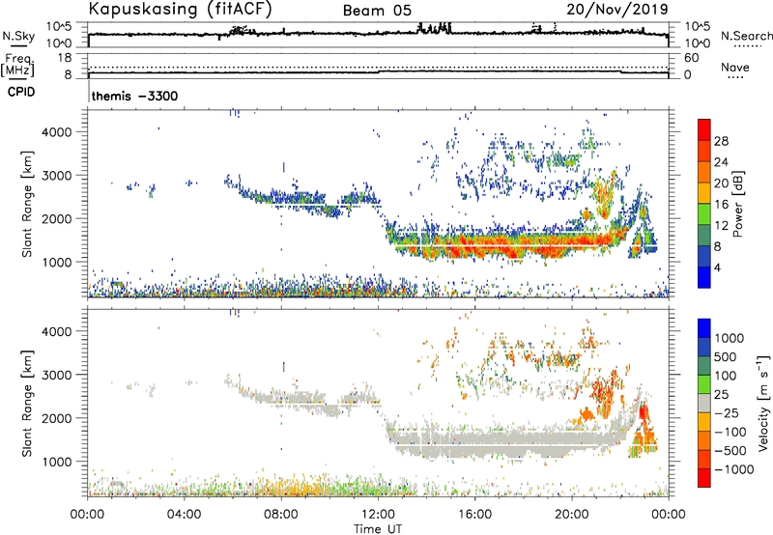773x535 pixels.
Task: Click the left '10^5' noise axis value
Action: pos(59,26)
